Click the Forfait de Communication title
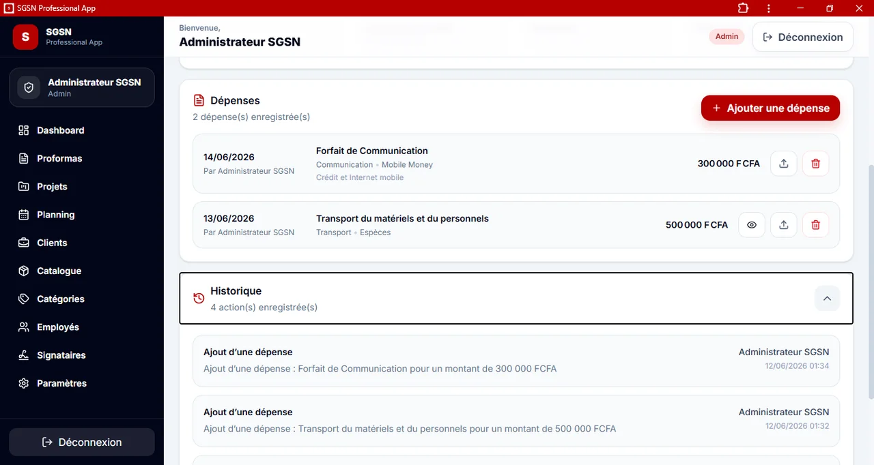The image size is (874, 465). coord(372,151)
